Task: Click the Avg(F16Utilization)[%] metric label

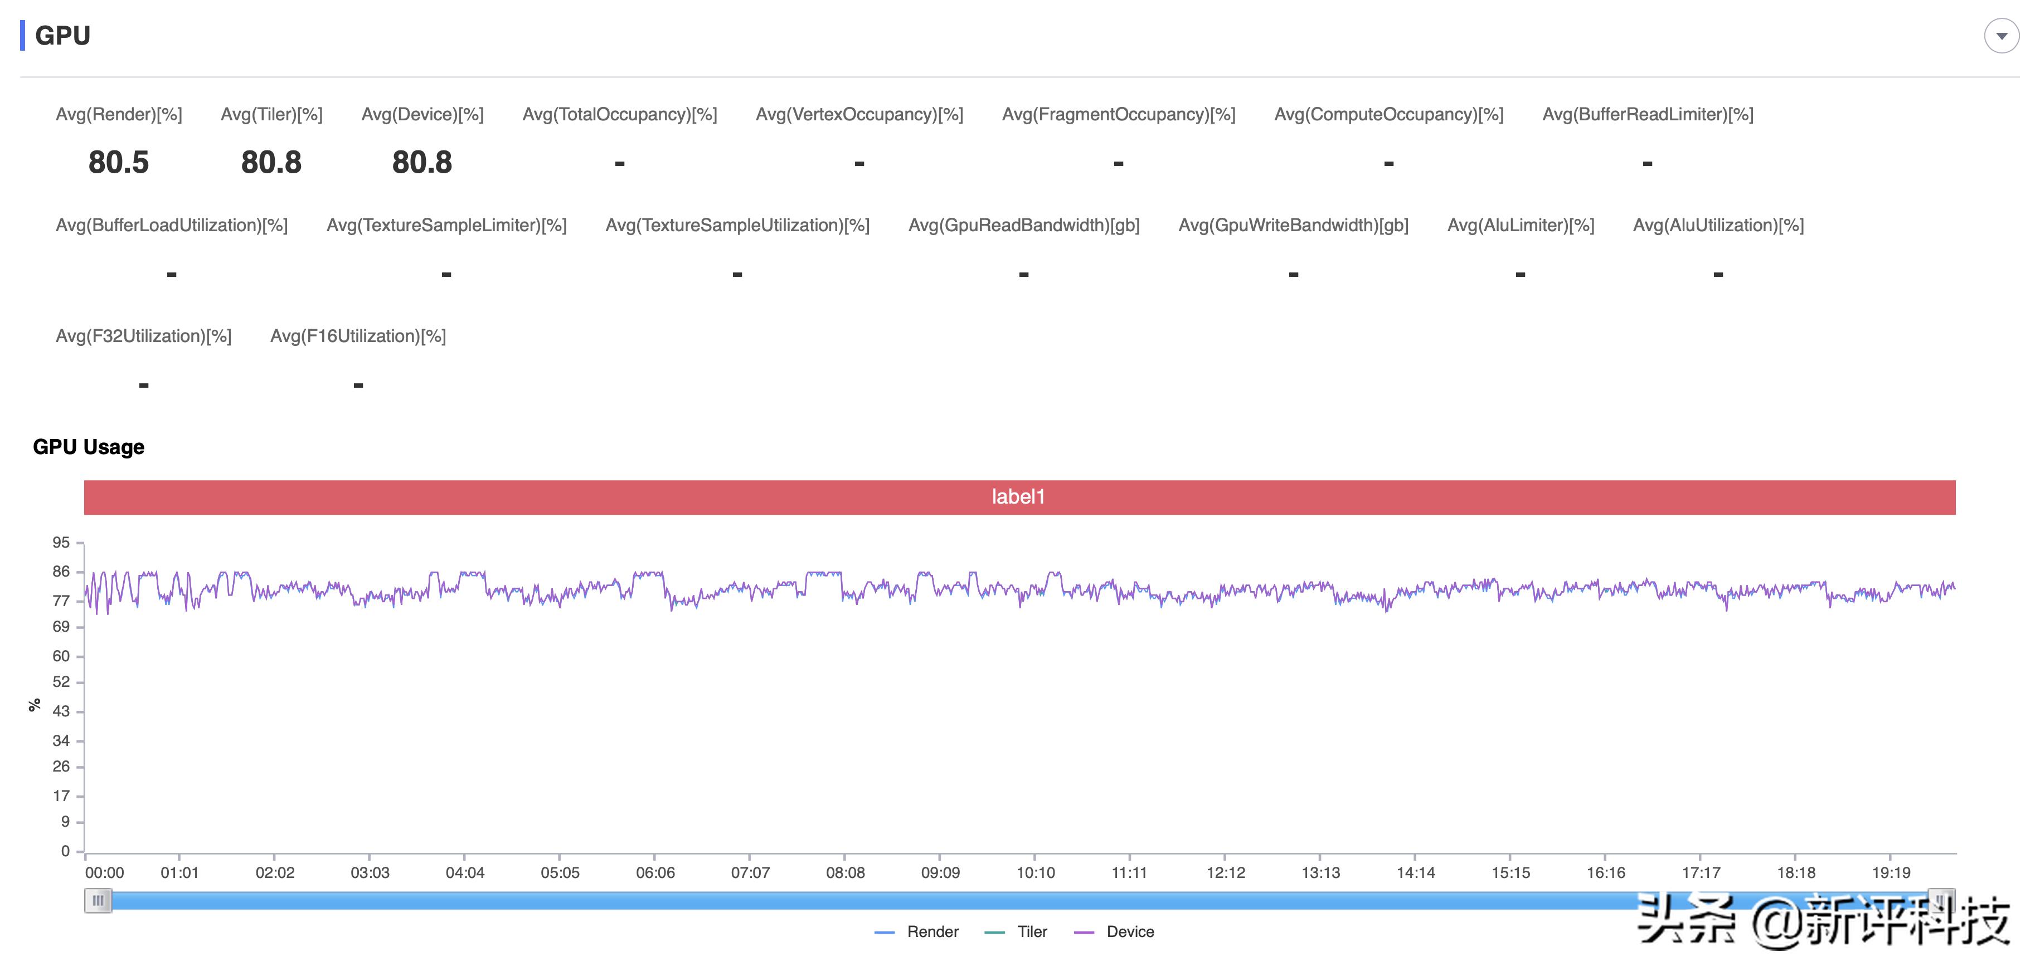Action: (358, 335)
